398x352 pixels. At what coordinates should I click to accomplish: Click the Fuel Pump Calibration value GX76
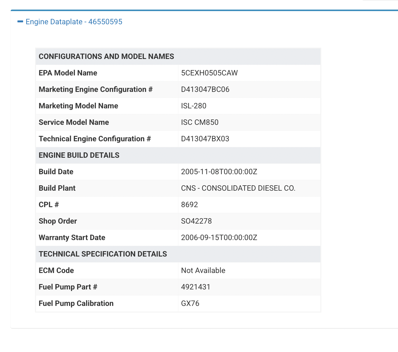click(190, 304)
